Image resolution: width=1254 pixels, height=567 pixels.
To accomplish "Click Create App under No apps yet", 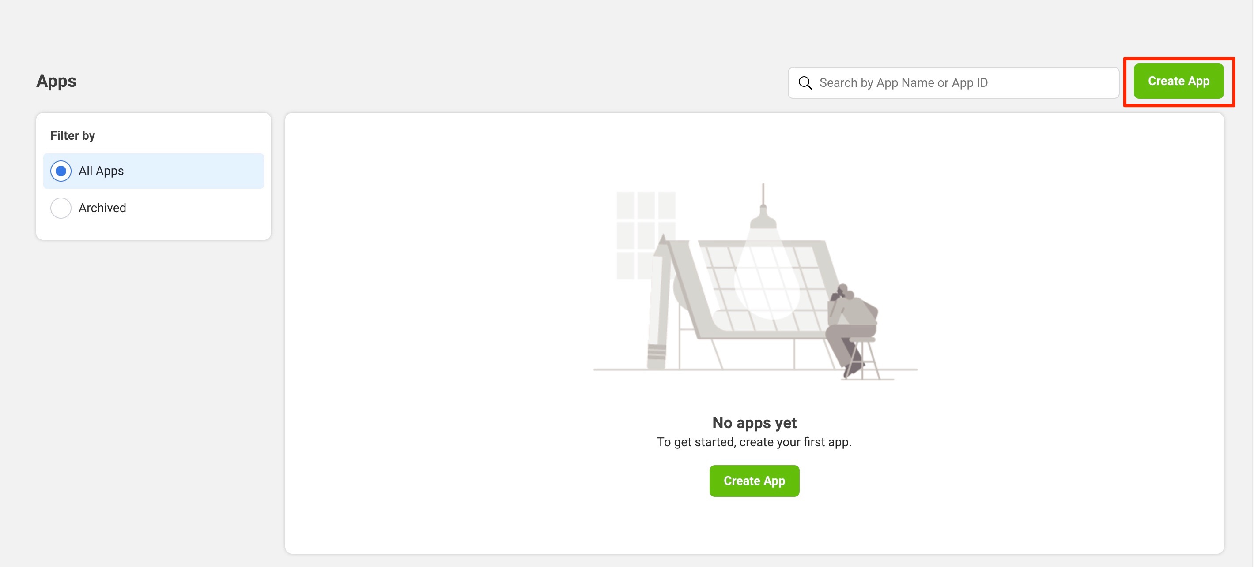I will [x=754, y=481].
